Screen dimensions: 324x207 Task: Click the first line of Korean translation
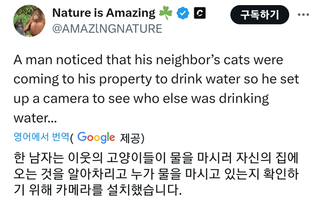click(157, 155)
